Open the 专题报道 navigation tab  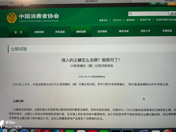167,31
